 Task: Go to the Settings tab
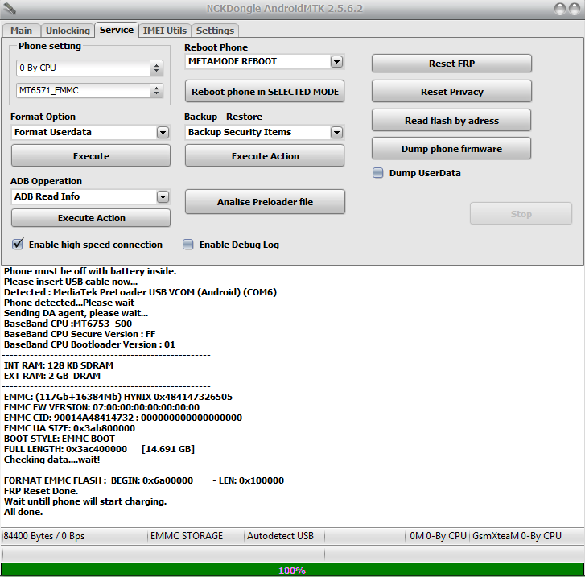[x=215, y=31]
